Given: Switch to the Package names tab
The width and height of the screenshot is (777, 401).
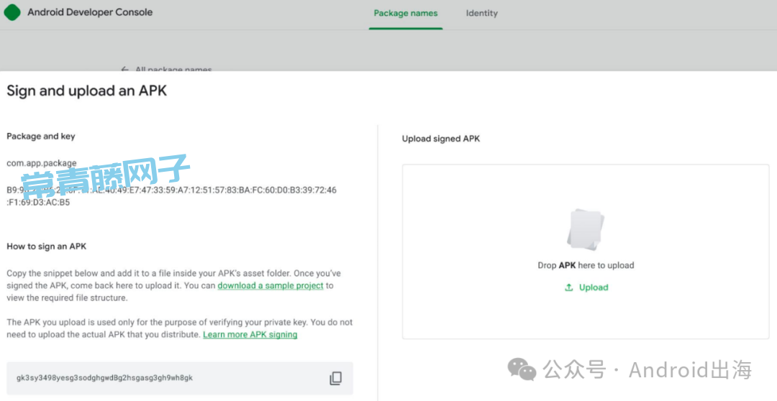Looking at the screenshot, I should 405,14.
